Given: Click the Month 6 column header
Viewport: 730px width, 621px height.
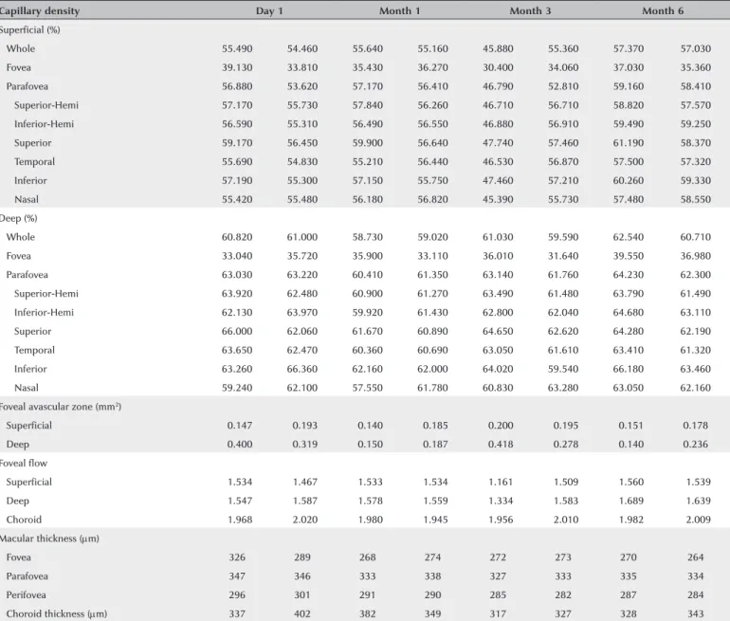Looking at the screenshot, I should click(x=663, y=10).
